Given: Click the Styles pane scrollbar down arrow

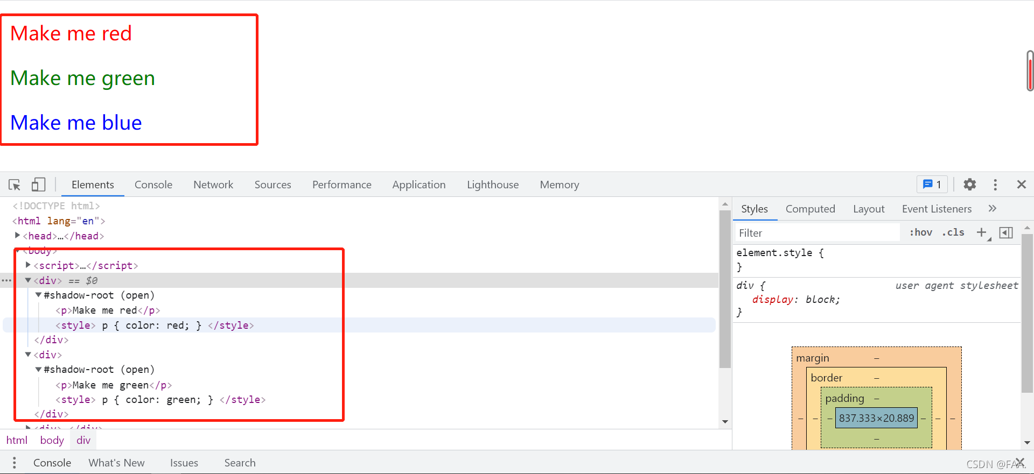Looking at the screenshot, I should click(x=1027, y=443).
